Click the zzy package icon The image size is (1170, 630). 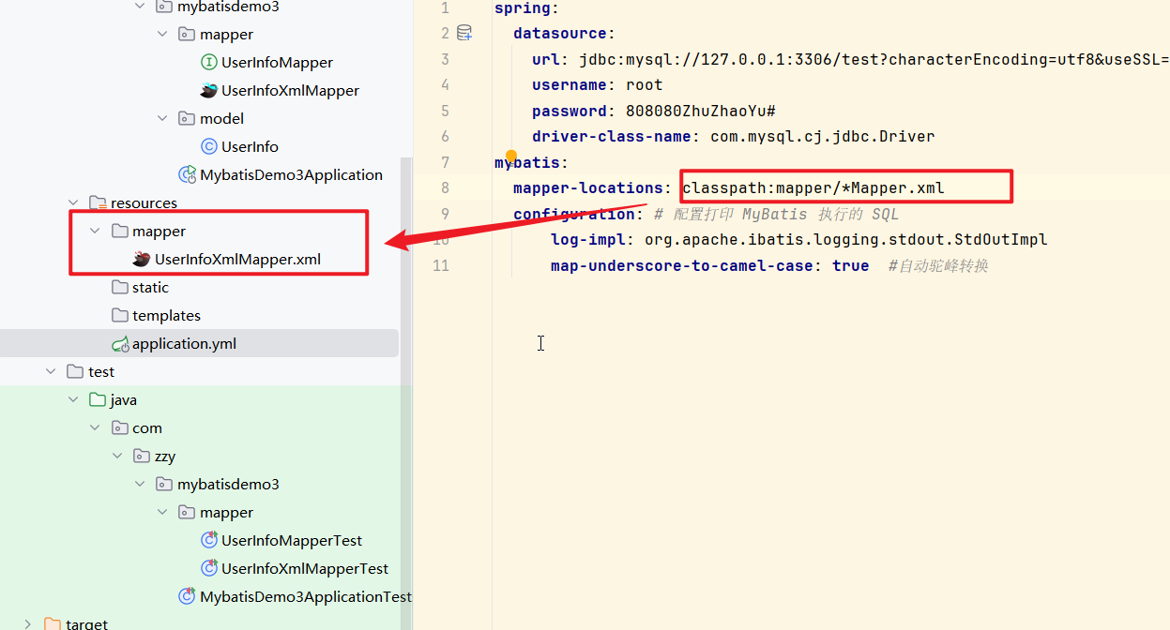click(142, 457)
